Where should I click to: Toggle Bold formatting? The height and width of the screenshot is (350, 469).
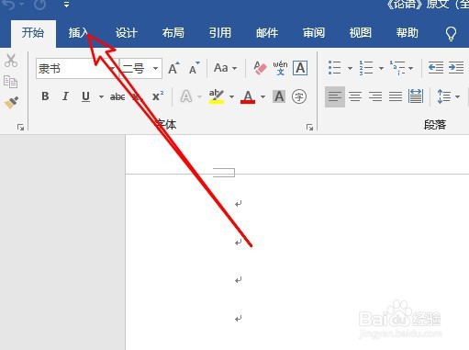[x=45, y=96]
